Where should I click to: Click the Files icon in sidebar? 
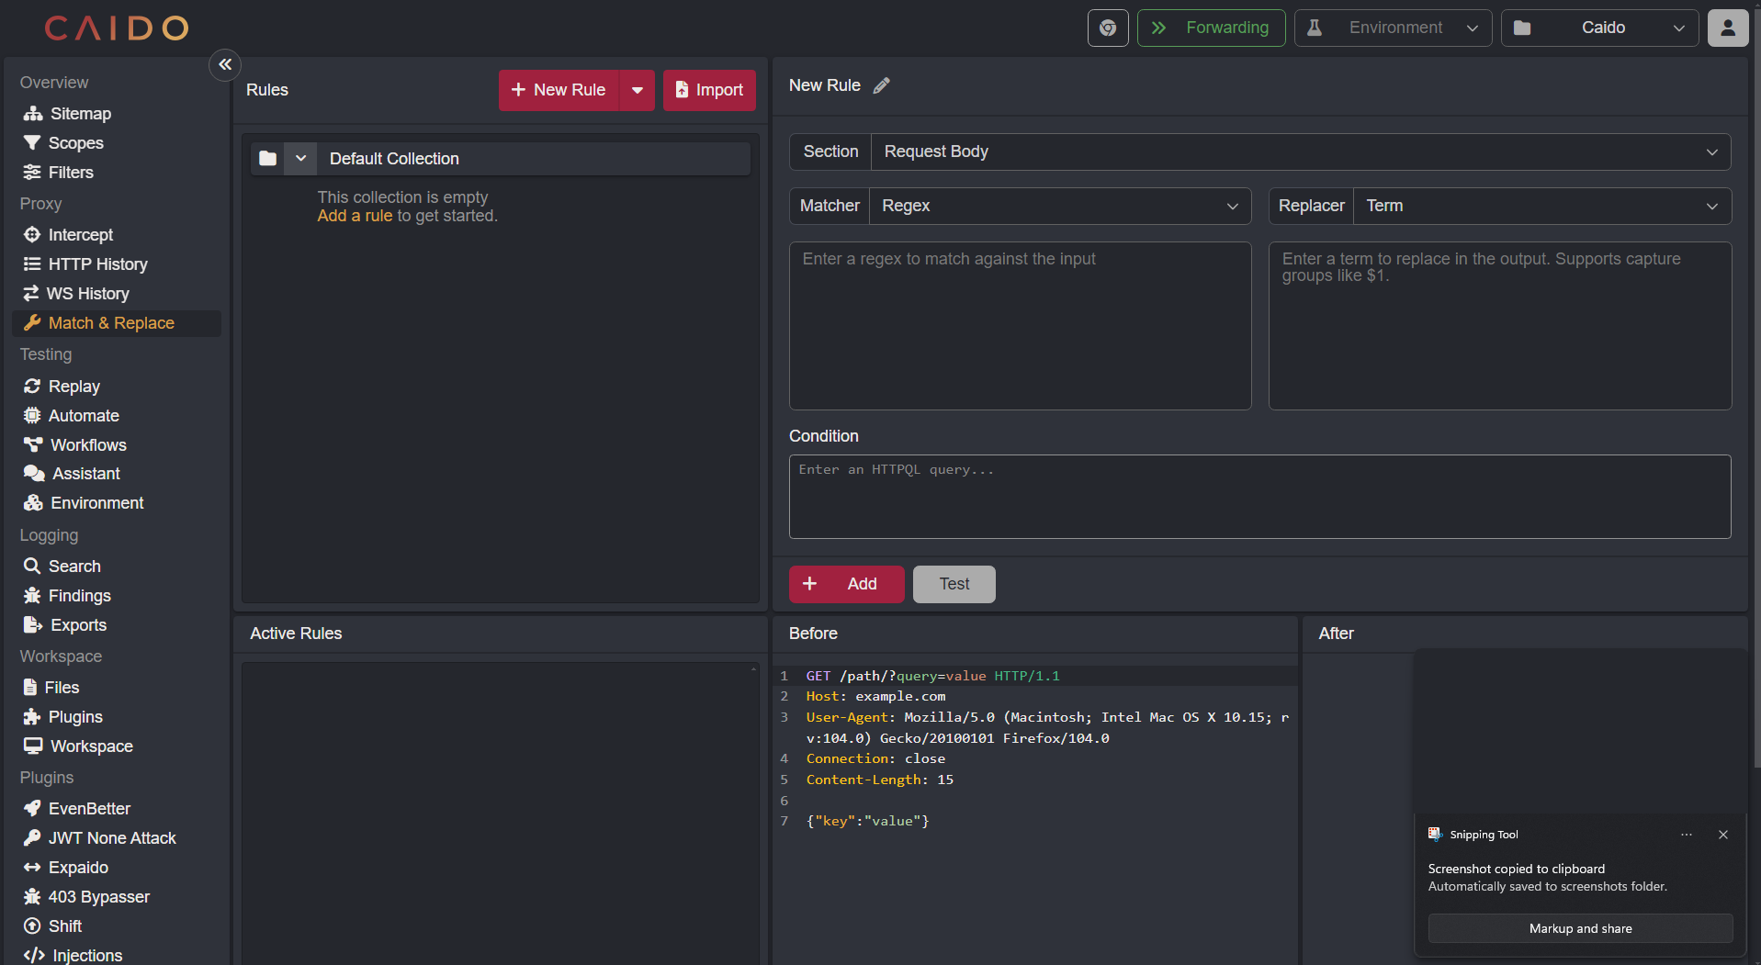point(30,688)
